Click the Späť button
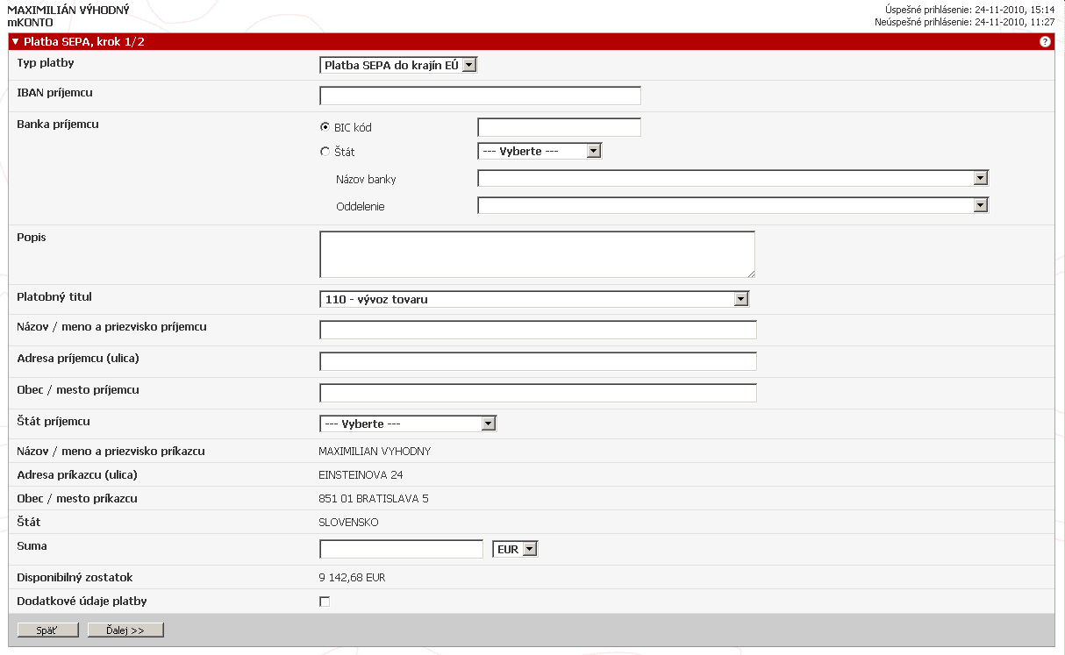This screenshot has height=655, width=1065. pos(48,630)
